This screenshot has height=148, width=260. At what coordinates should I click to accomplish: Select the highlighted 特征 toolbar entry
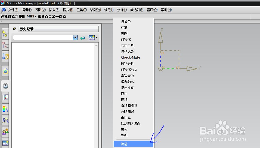[134, 144]
